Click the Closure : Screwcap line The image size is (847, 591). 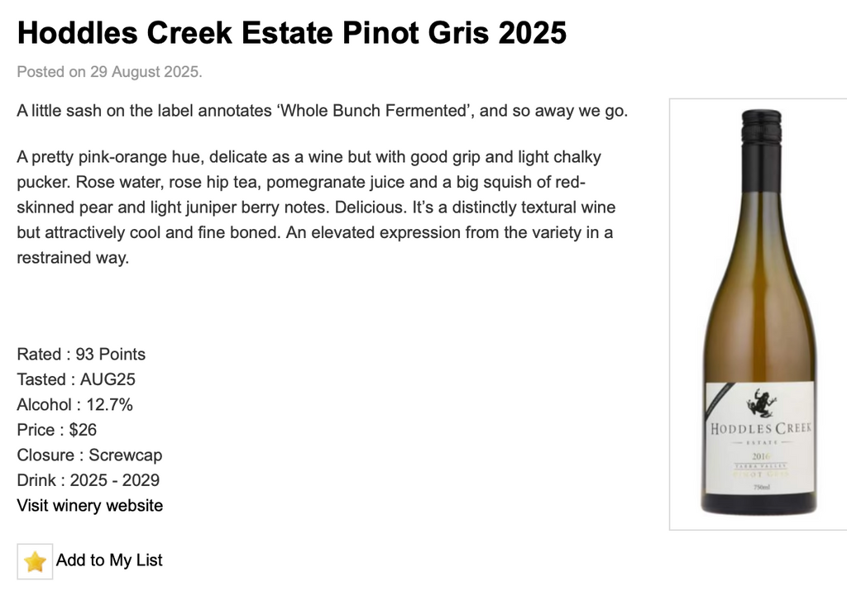coord(89,455)
